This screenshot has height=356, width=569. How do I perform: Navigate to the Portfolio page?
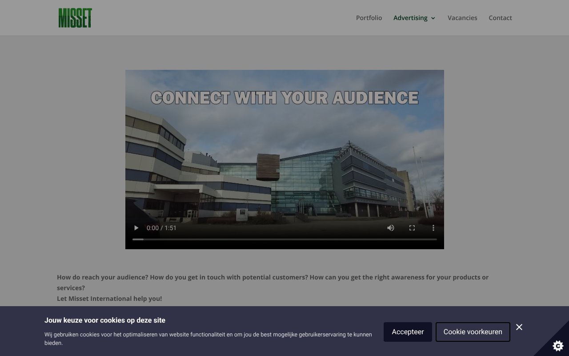click(x=369, y=18)
